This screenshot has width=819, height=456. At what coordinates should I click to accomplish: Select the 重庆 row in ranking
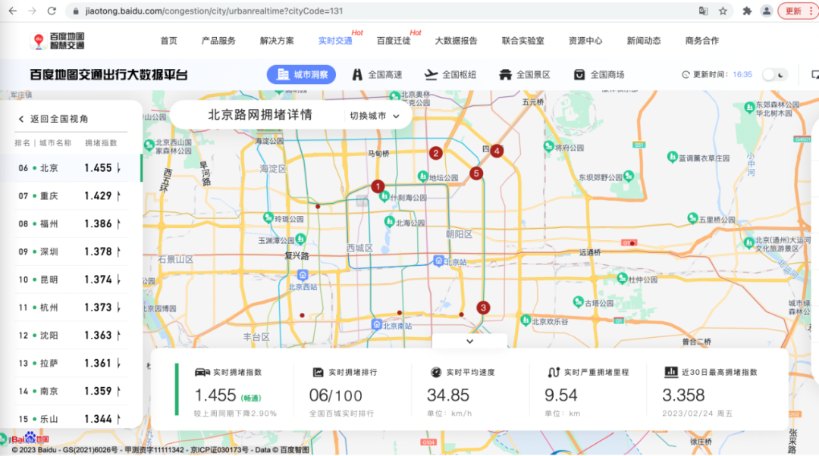pyautogui.click(x=71, y=196)
